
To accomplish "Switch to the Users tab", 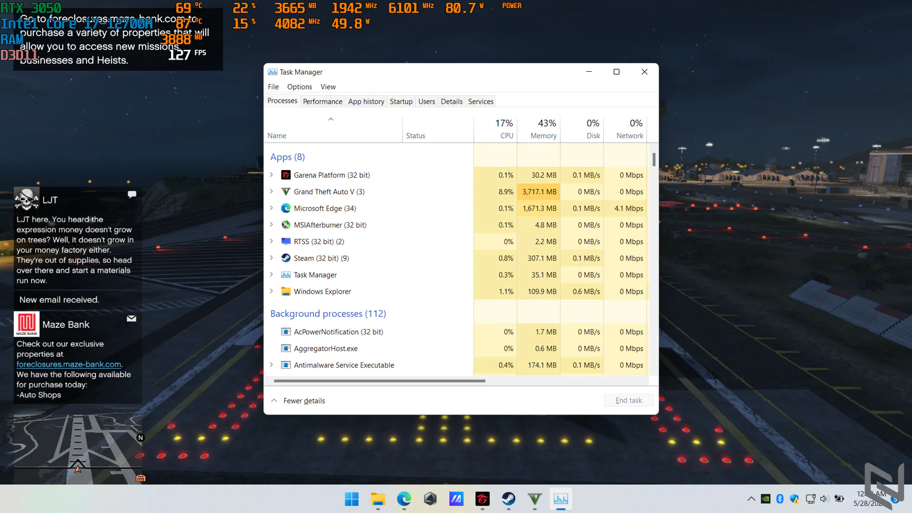I will (x=427, y=102).
